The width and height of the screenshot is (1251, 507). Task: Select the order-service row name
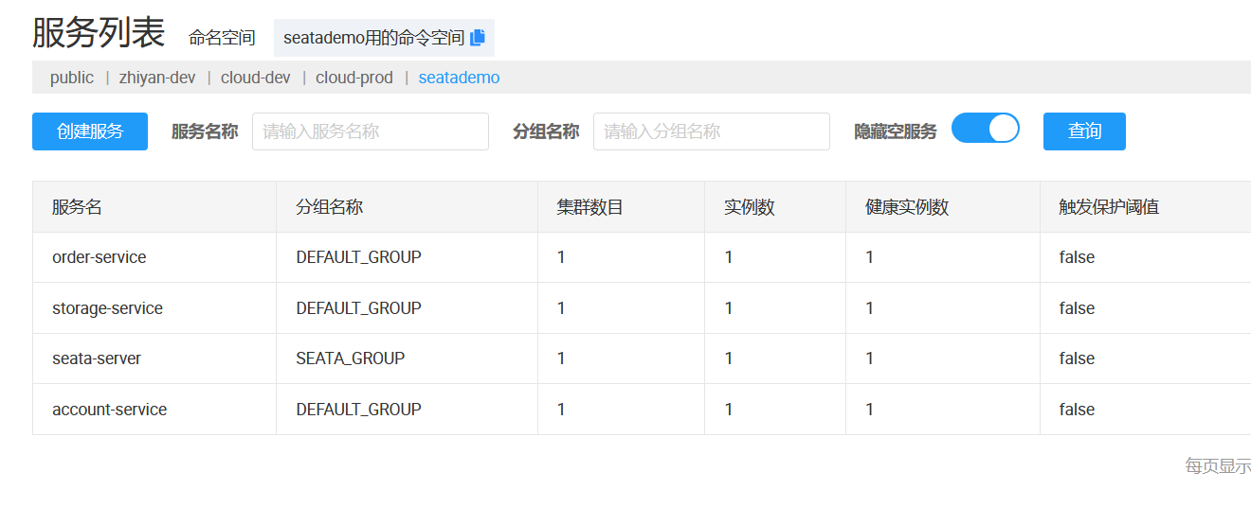100,257
